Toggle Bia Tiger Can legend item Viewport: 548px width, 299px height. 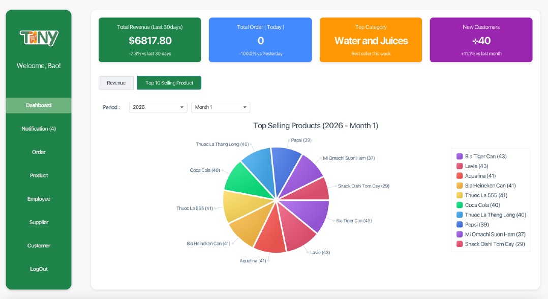485,157
